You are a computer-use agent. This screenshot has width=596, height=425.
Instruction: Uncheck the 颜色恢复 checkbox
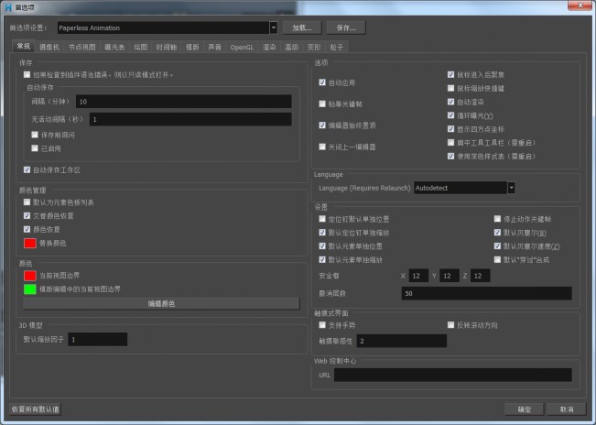[27, 229]
